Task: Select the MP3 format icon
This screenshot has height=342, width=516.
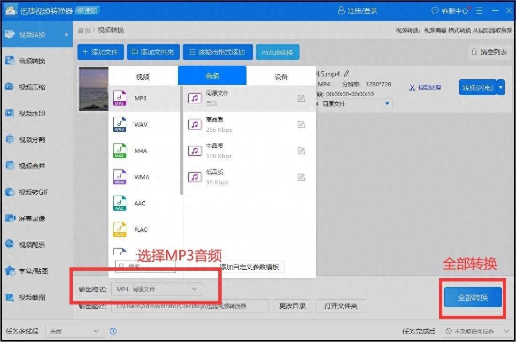Action: tap(120, 99)
